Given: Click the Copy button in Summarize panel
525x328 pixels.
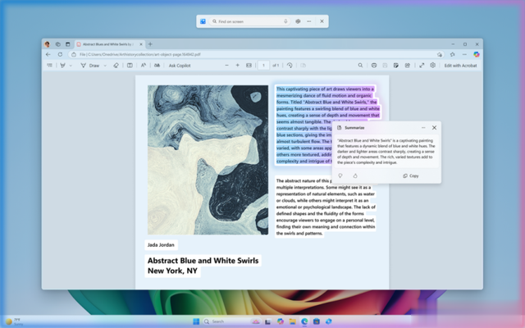Looking at the screenshot, I should (411, 175).
